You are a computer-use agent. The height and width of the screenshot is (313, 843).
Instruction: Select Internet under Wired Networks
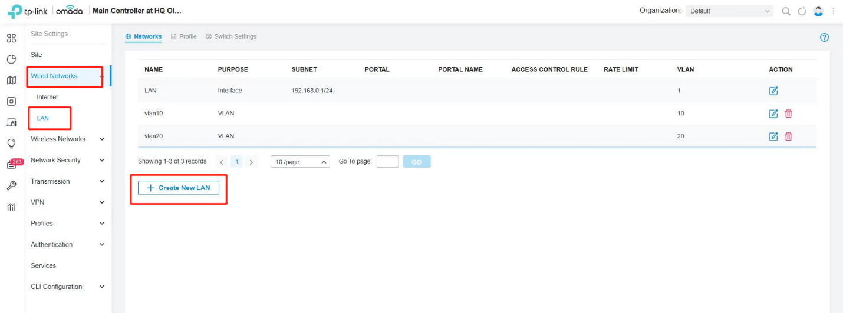tap(47, 97)
